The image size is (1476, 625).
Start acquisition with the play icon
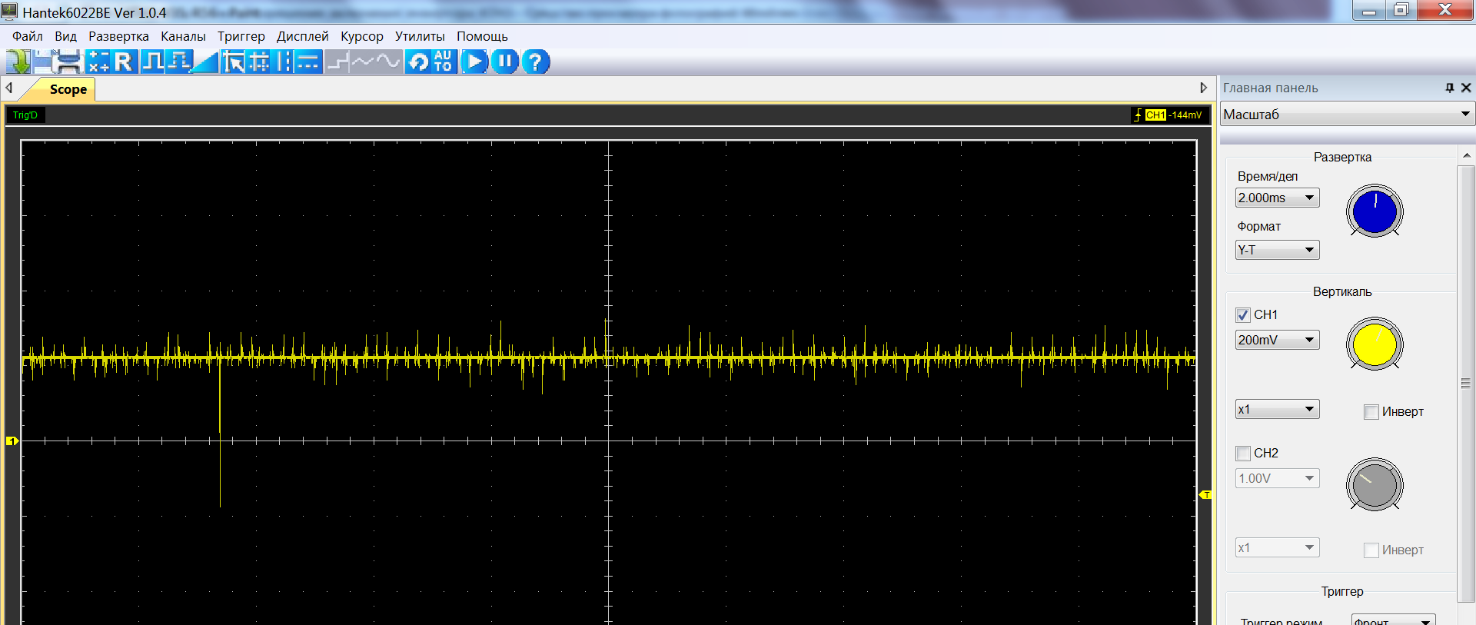pyautogui.click(x=474, y=62)
